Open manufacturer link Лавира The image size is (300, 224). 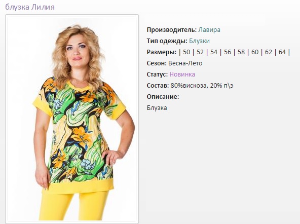209,30
